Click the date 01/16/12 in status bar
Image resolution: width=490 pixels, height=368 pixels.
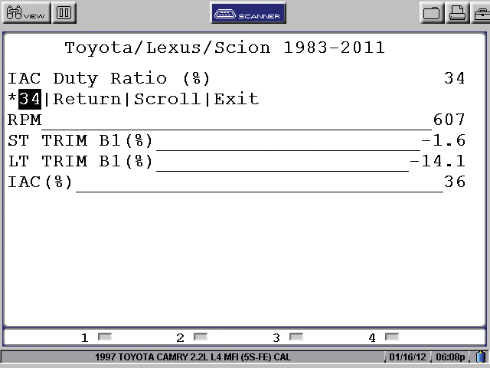coord(407,357)
